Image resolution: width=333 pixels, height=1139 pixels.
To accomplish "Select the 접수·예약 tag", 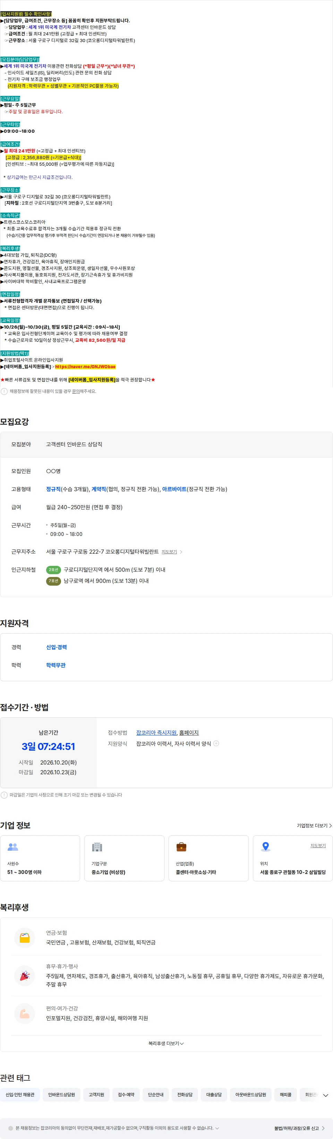I will [126, 1095].
